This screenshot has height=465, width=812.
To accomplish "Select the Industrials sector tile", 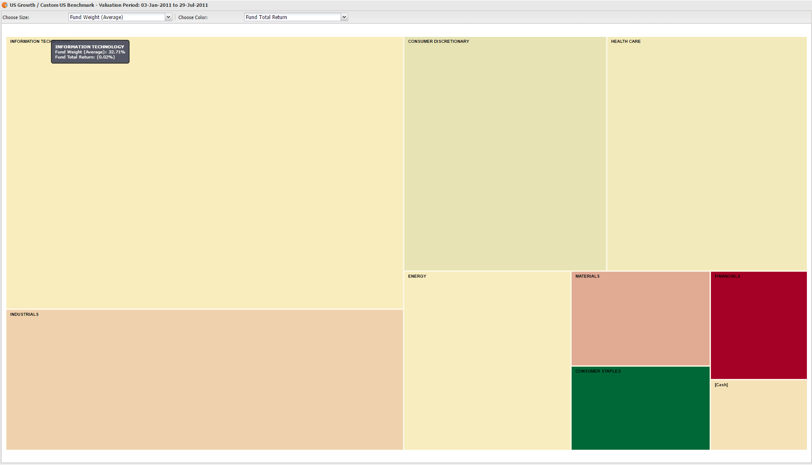I will pos(204,381).
